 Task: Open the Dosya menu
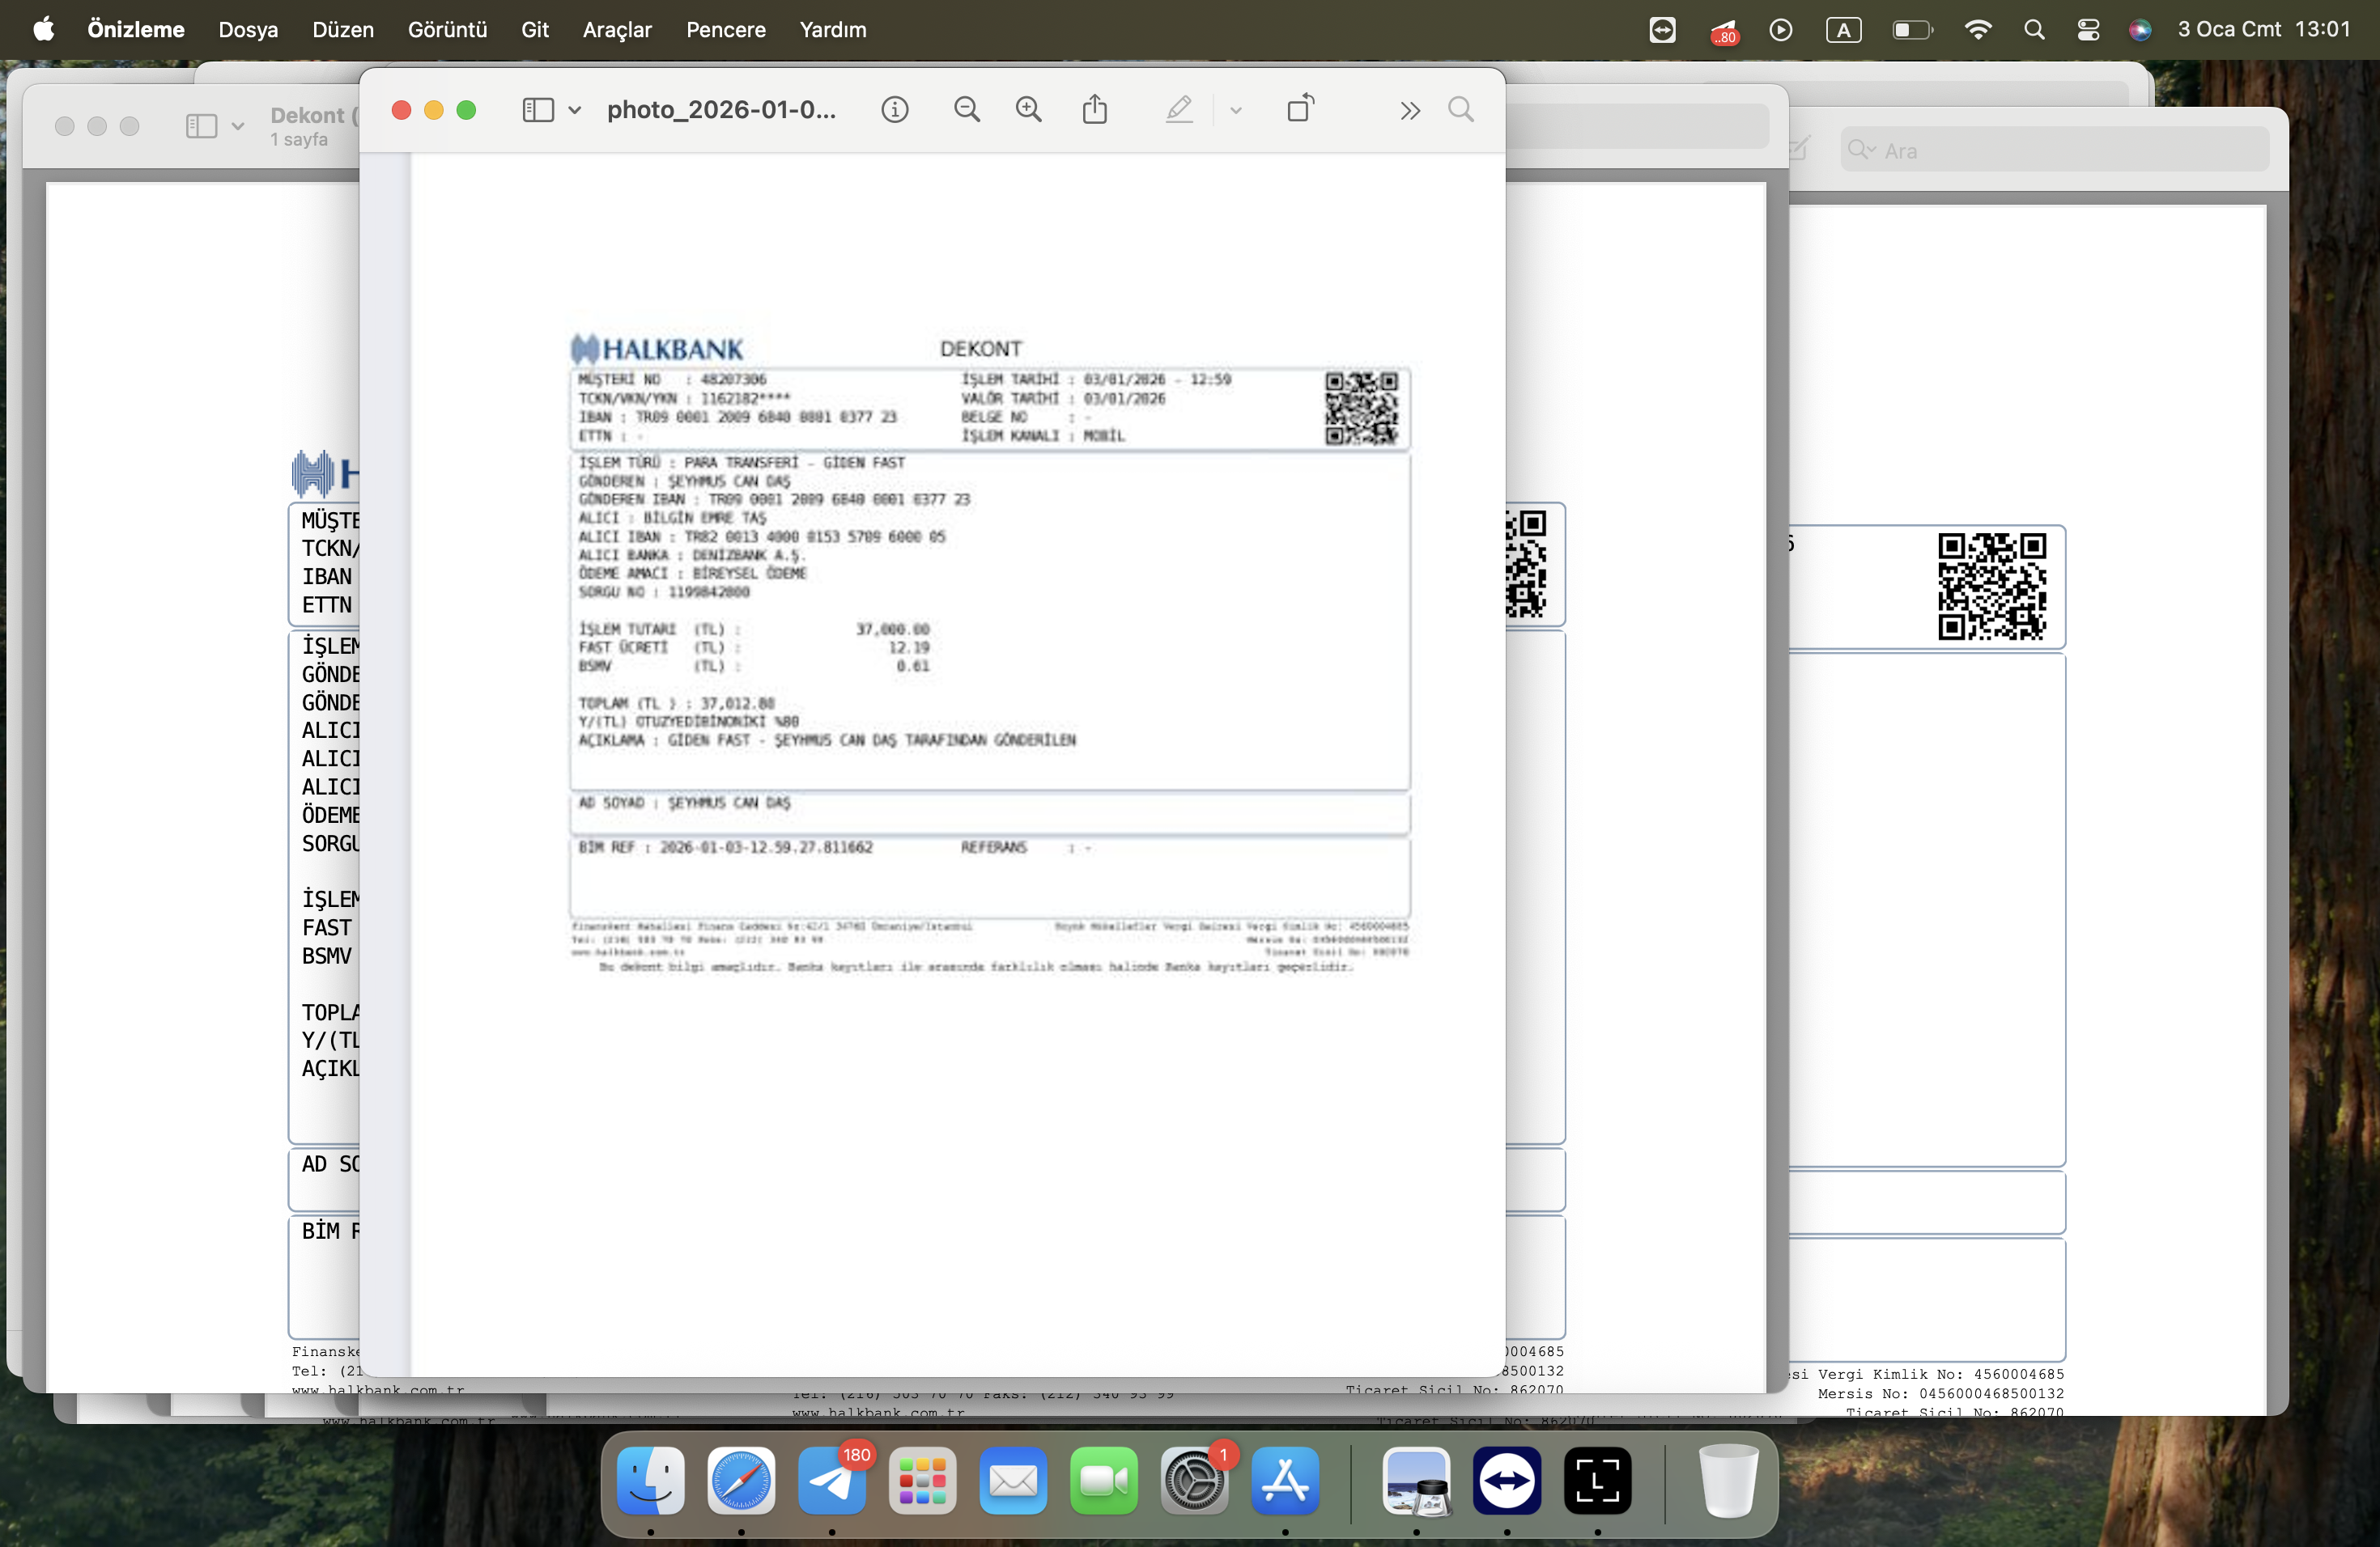pyautogui.click(x=248, y=30)
